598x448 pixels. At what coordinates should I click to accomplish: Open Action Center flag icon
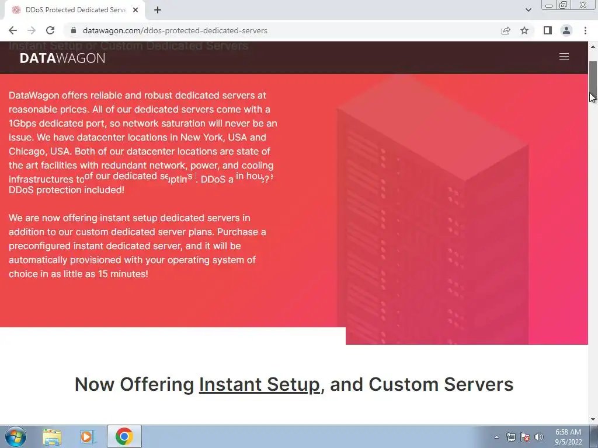tap(525, 437)
